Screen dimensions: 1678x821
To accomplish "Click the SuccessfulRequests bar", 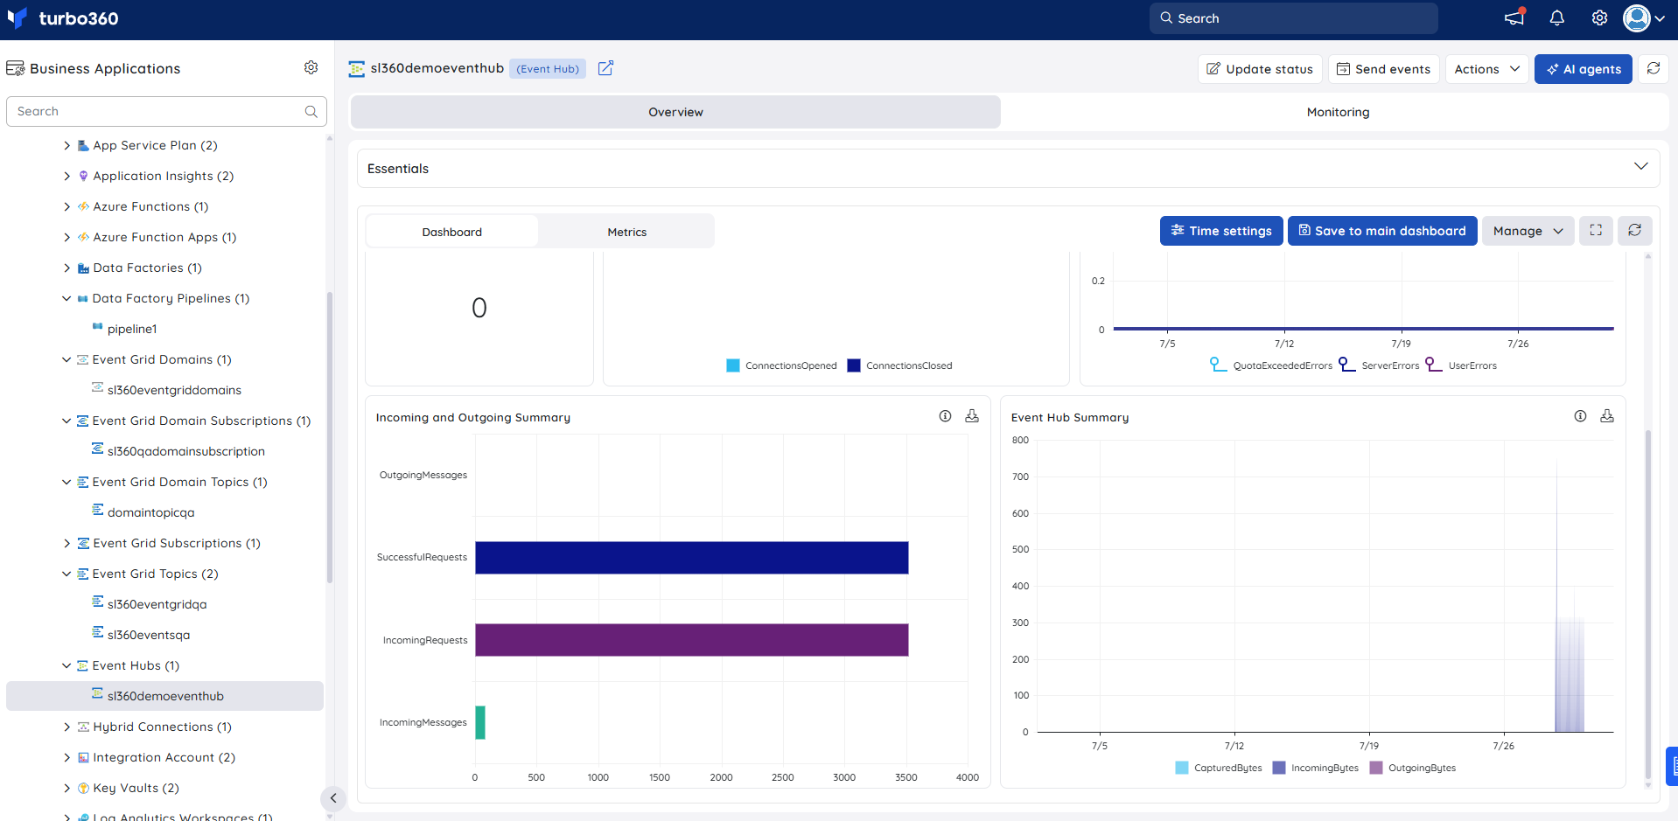I will click(691, 558).
